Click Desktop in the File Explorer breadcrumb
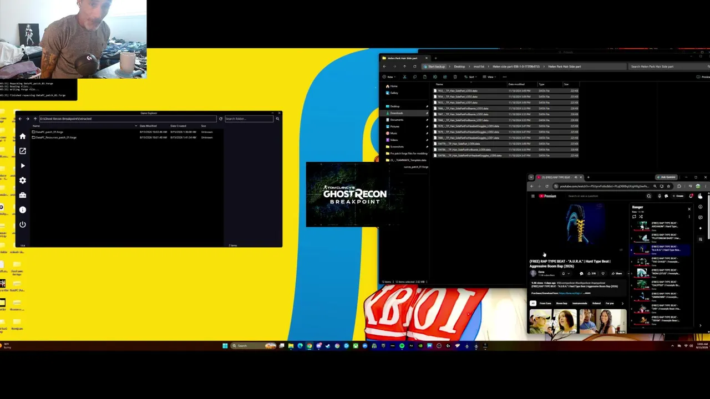710x399 pixels. pos(459,66)
